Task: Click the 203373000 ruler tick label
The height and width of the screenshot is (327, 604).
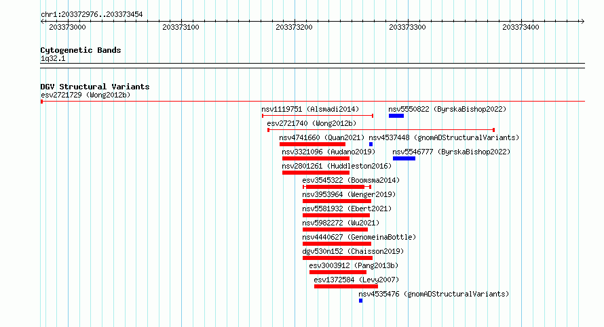Action: point(67,27)
